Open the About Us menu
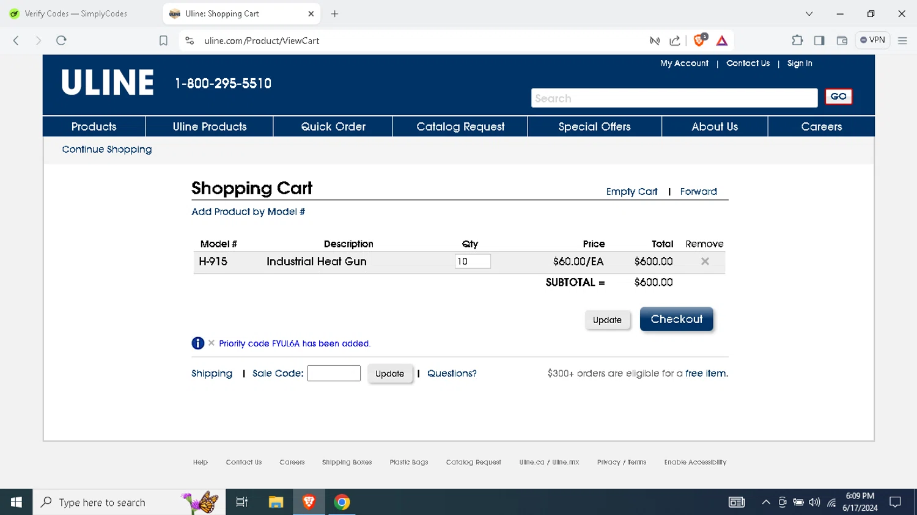Image resolution: width=917 pixels, height=515 pixels. point(715,126)
